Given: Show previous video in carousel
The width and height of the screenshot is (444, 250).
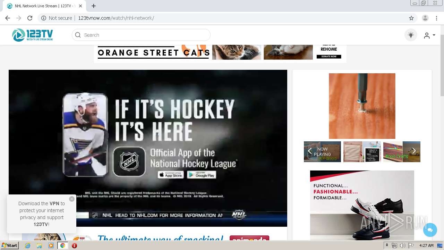Looking at the screenshot, I should [x=310, y=151].
